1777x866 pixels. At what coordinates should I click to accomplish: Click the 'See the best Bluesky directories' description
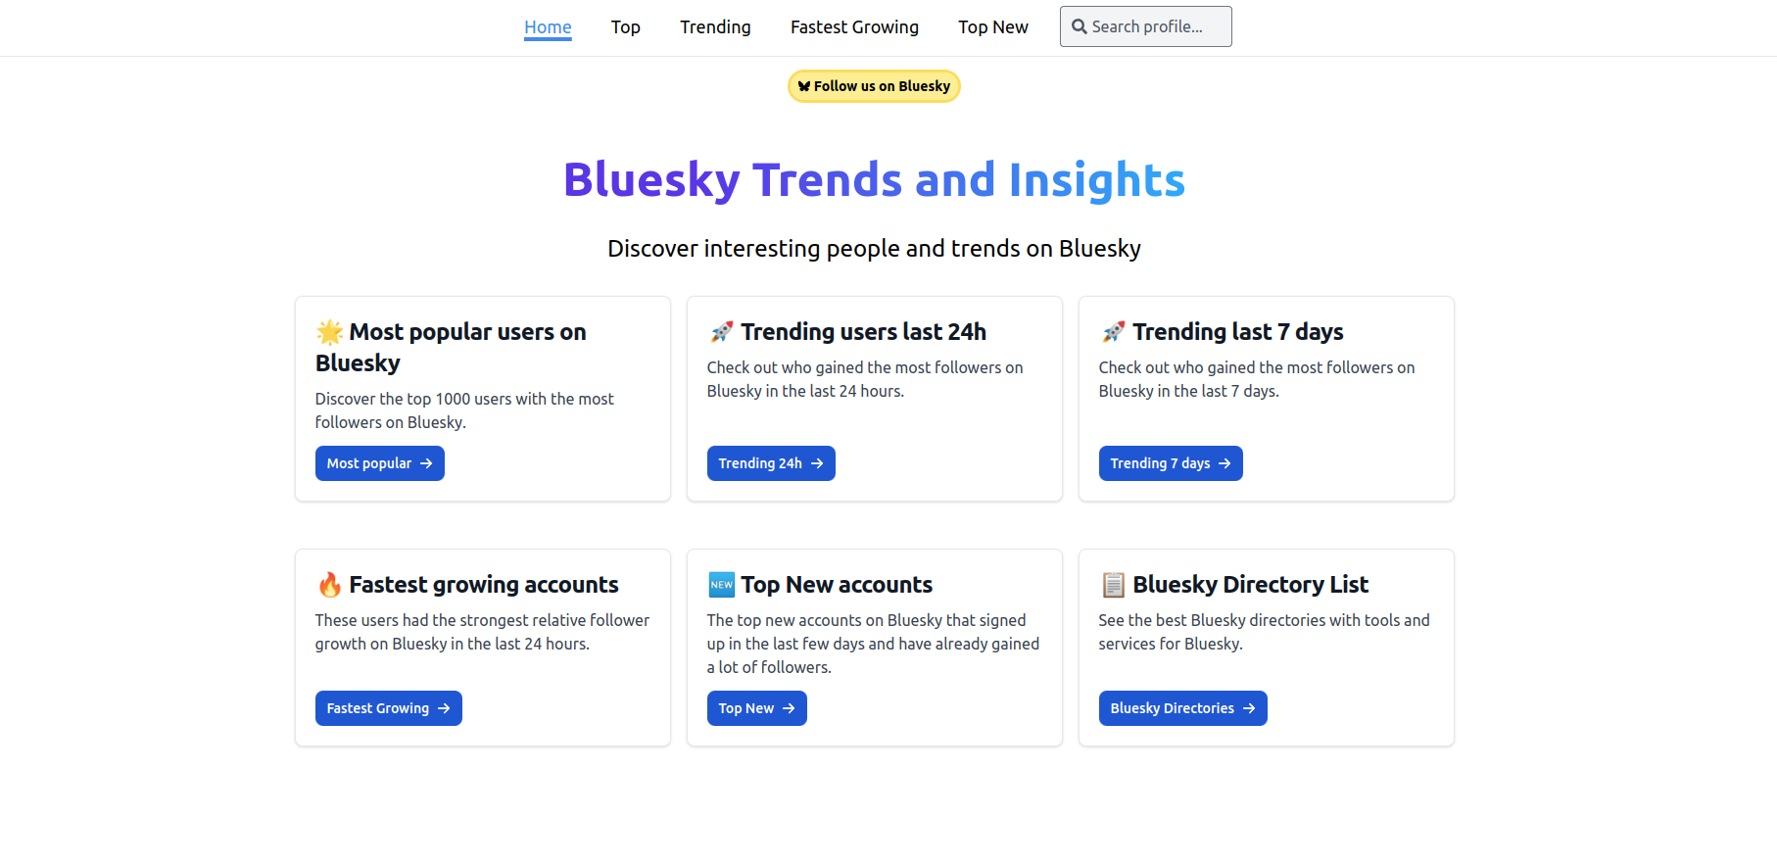[1264, 632]
